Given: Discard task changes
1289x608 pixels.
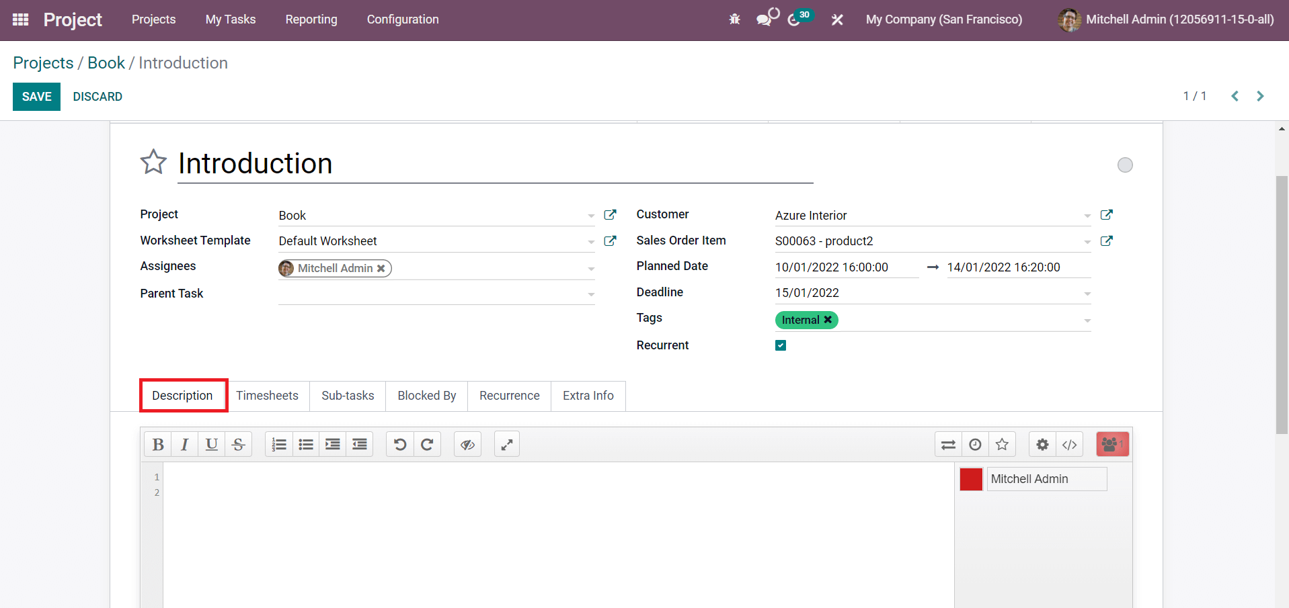Looking at the screenshot, I should pos(97,97).
